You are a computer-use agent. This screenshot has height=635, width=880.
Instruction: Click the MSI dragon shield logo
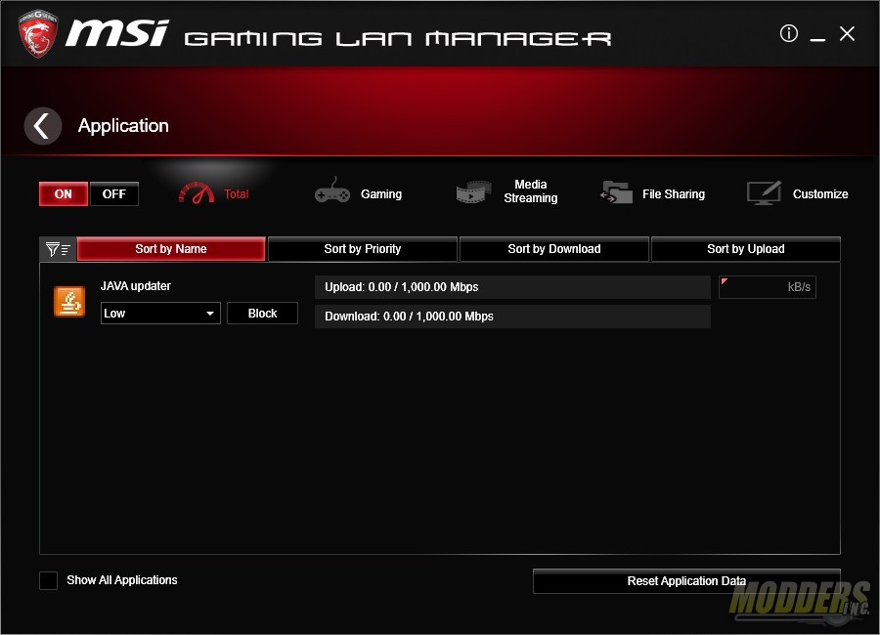pos(37,33)
